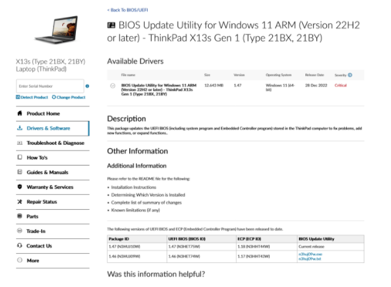
Task: Expand the BIOS Update Utility driver row chevron
Action: pos(113,86)
